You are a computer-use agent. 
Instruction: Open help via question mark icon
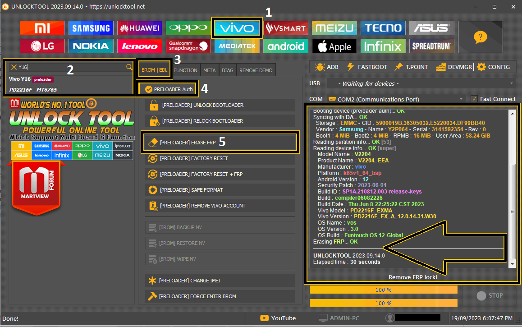point(480,37)
